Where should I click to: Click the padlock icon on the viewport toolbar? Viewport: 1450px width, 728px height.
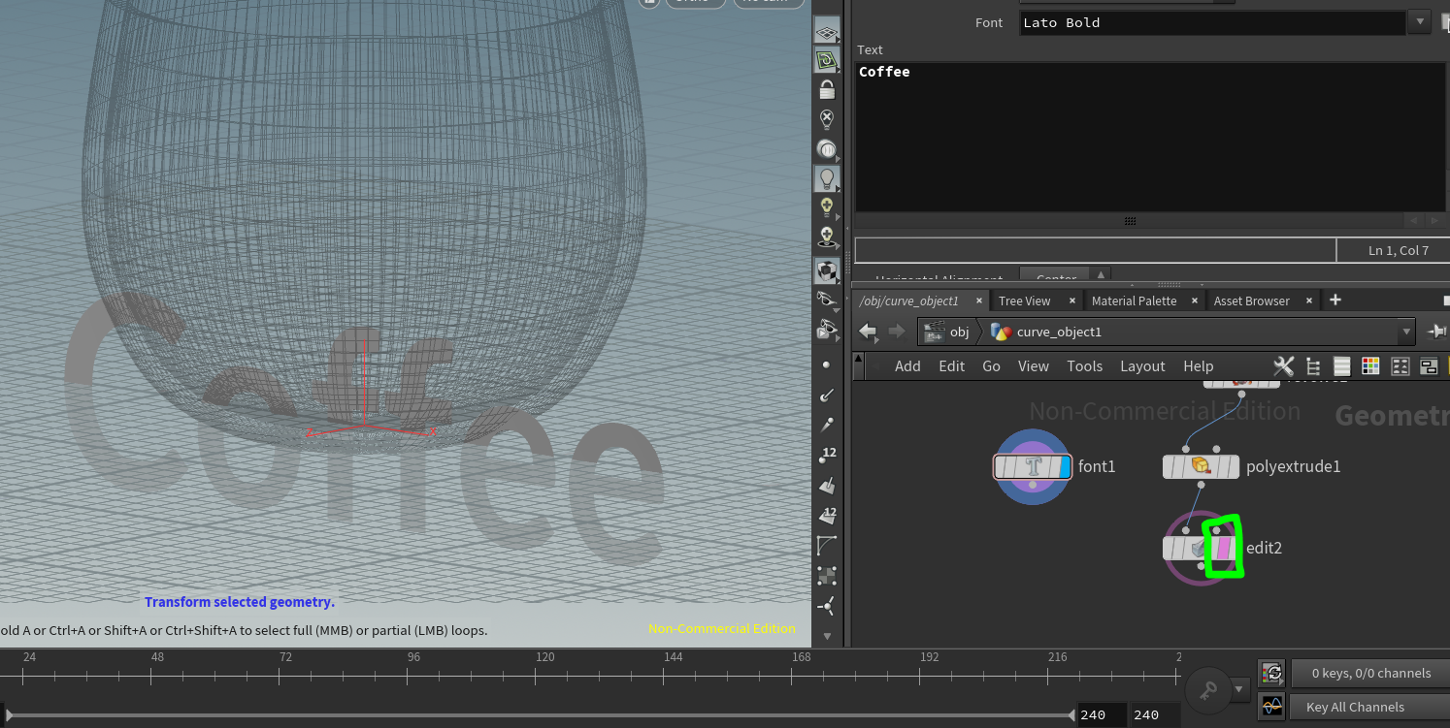(827, 89)
